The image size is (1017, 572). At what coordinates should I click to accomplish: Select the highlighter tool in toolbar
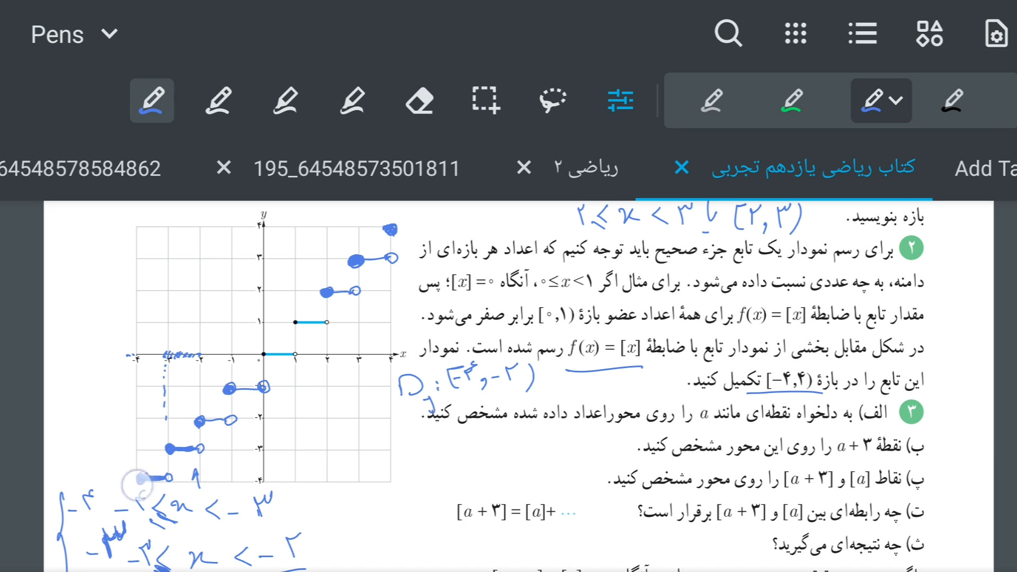click(x=286, y=100)
